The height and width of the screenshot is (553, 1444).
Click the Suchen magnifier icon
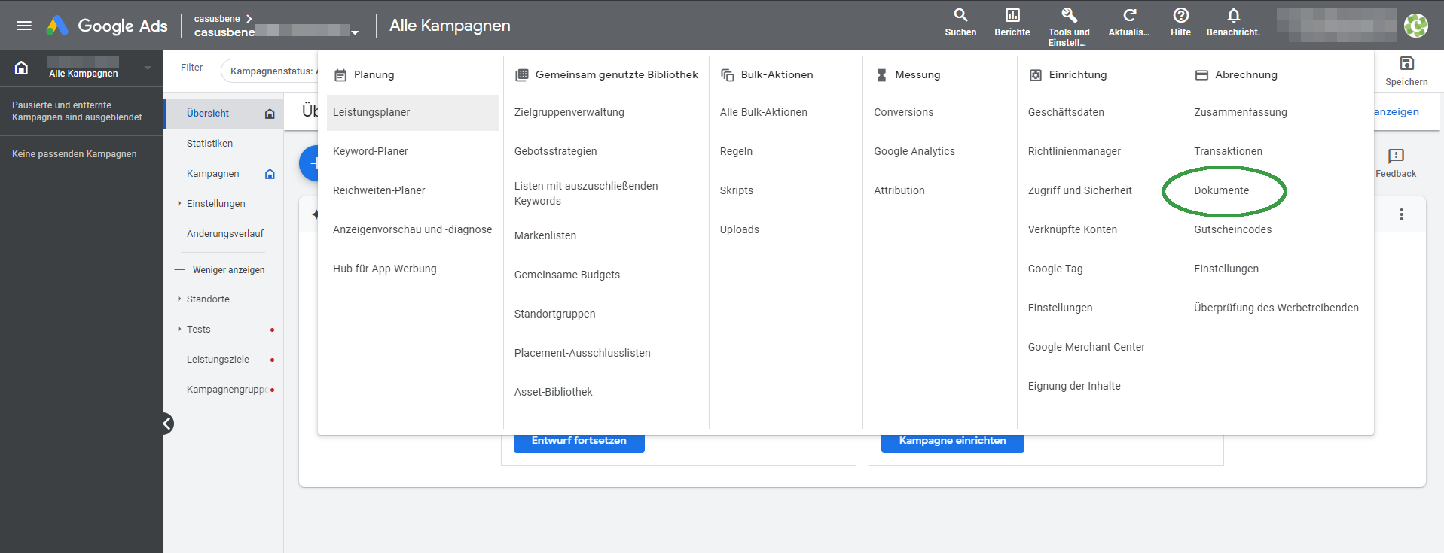(960, 15)
